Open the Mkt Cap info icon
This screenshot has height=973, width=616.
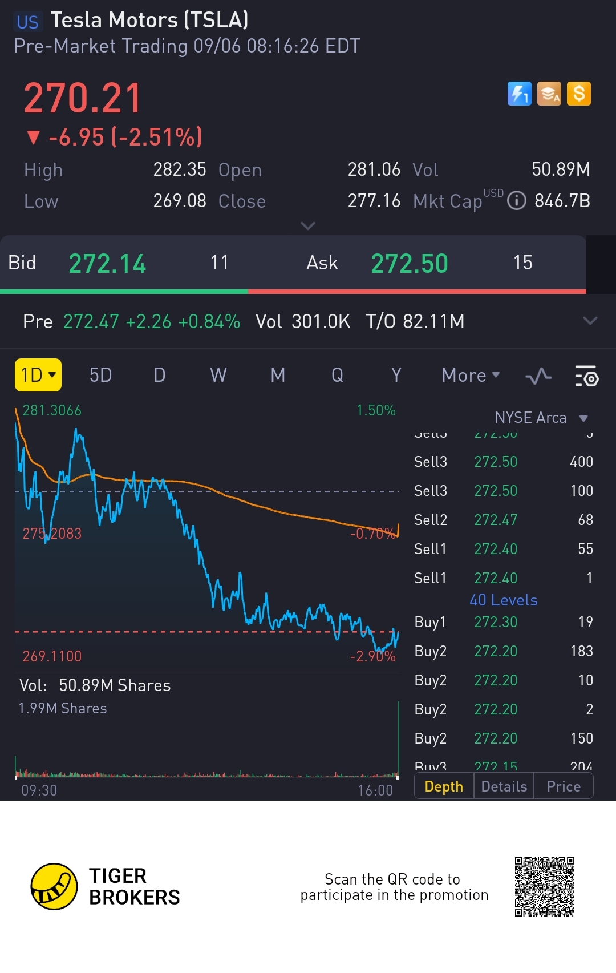pyautogui.click(x=517, y=201)
